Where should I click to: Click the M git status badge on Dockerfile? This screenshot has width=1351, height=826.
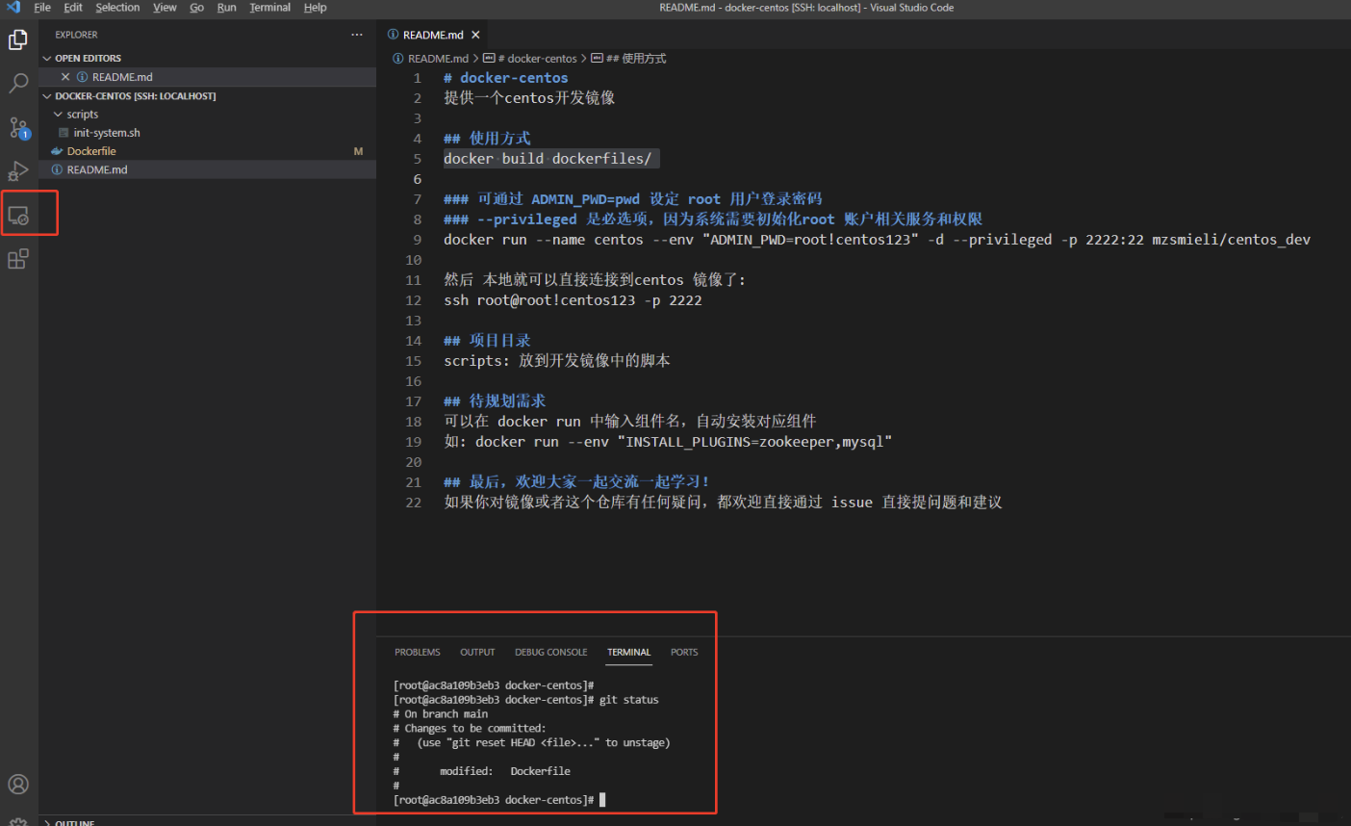click(x=358, y=151)
